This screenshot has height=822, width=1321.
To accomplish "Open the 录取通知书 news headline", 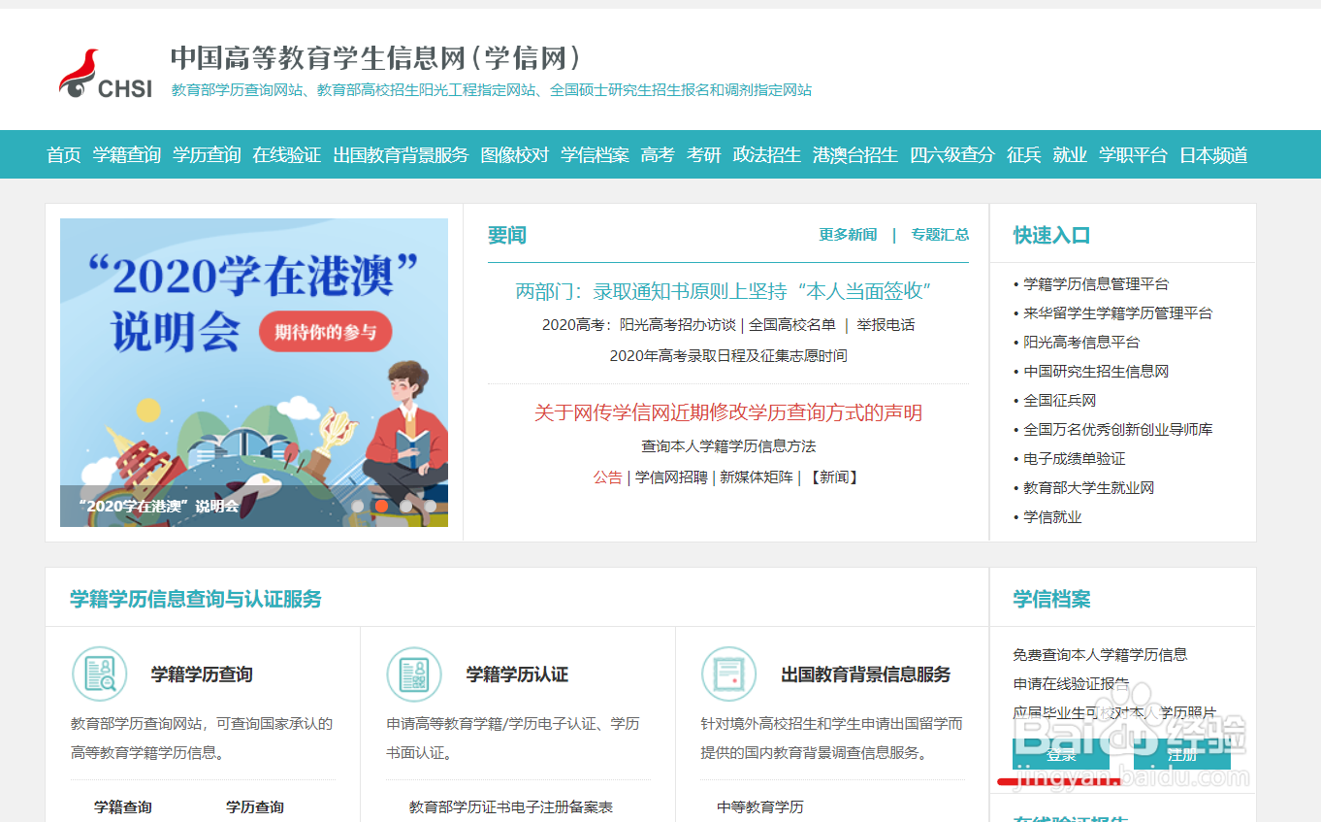I will pos(725,289).
